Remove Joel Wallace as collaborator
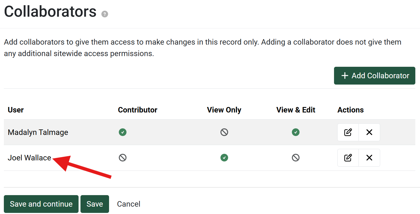 (x=369, y=158)
